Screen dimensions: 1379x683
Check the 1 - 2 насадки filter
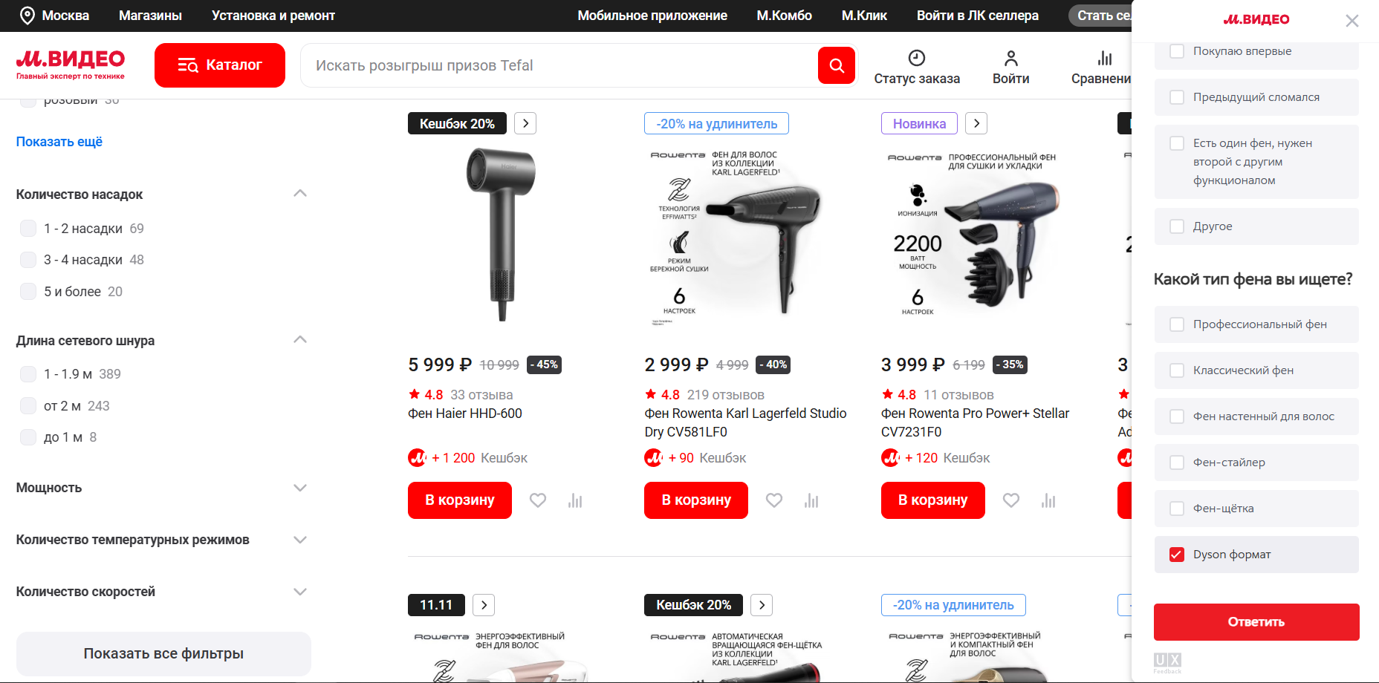28,229
